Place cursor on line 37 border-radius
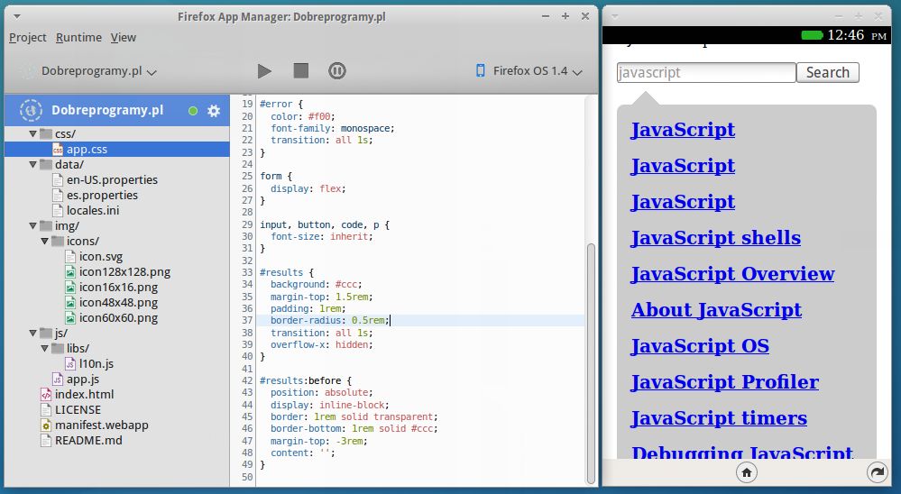The height and width of the screenshot is (494, 901). [x=328, y=321]
